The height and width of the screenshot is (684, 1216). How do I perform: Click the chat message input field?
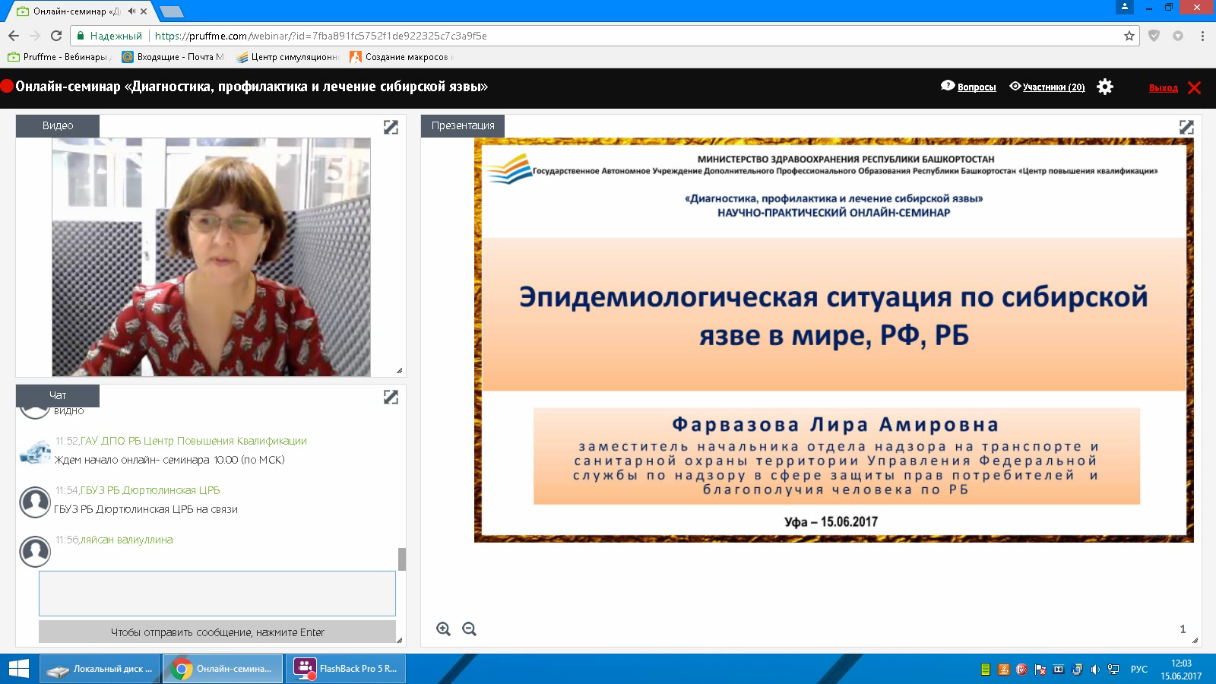[x=217, y=593]
